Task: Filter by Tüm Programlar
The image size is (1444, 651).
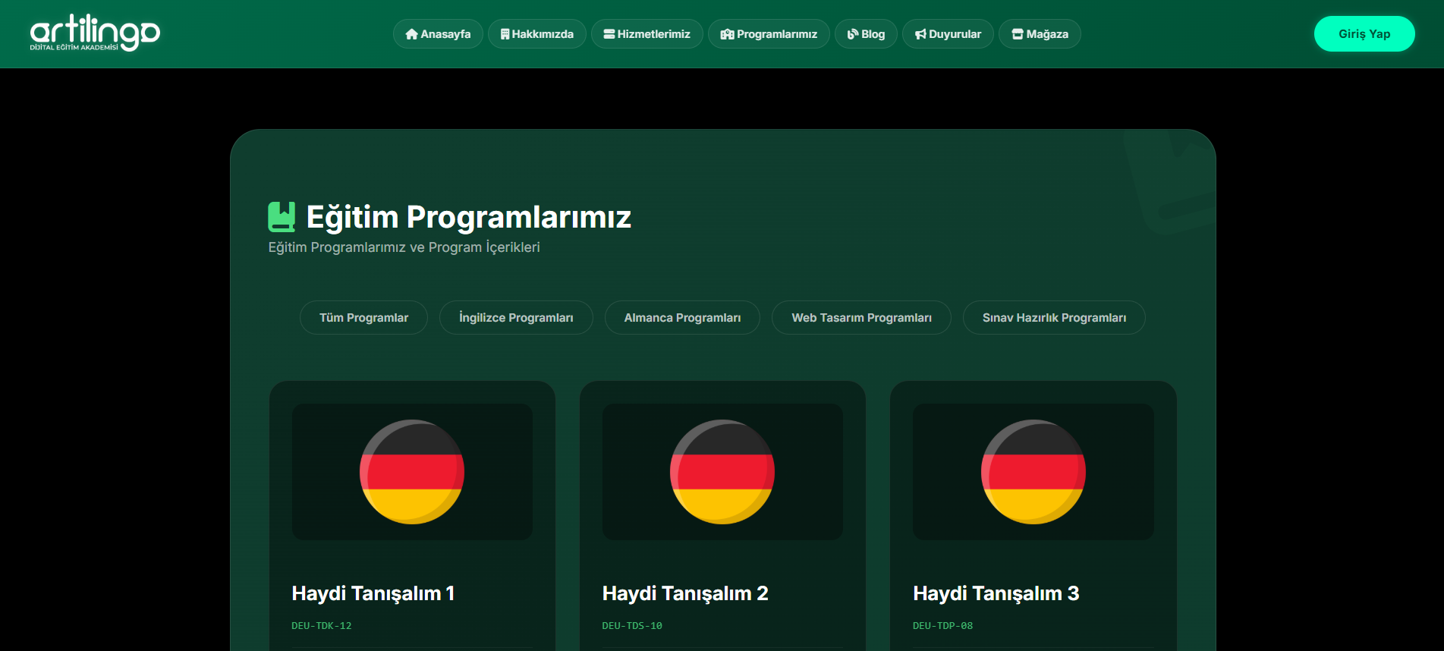Action: pyautogui.click(x=363, y=318)
